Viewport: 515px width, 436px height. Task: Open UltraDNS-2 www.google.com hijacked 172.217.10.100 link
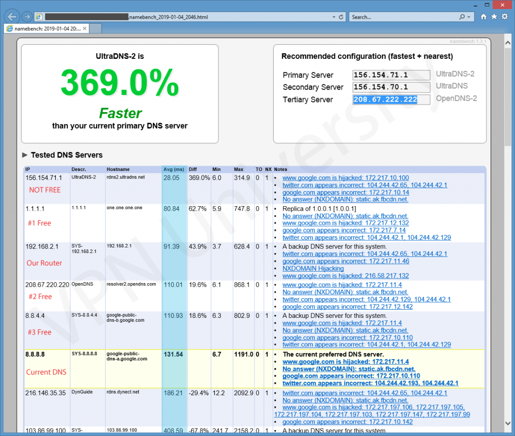[346, 178]
